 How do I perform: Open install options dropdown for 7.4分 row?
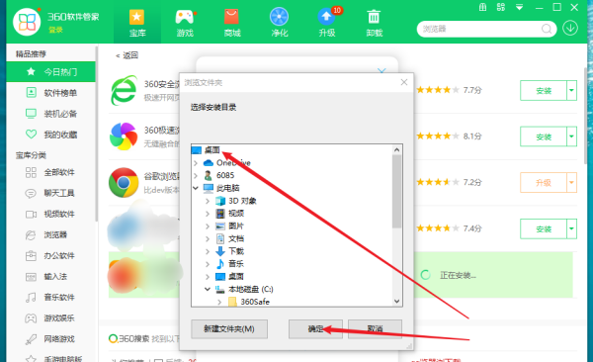point(571,229)
